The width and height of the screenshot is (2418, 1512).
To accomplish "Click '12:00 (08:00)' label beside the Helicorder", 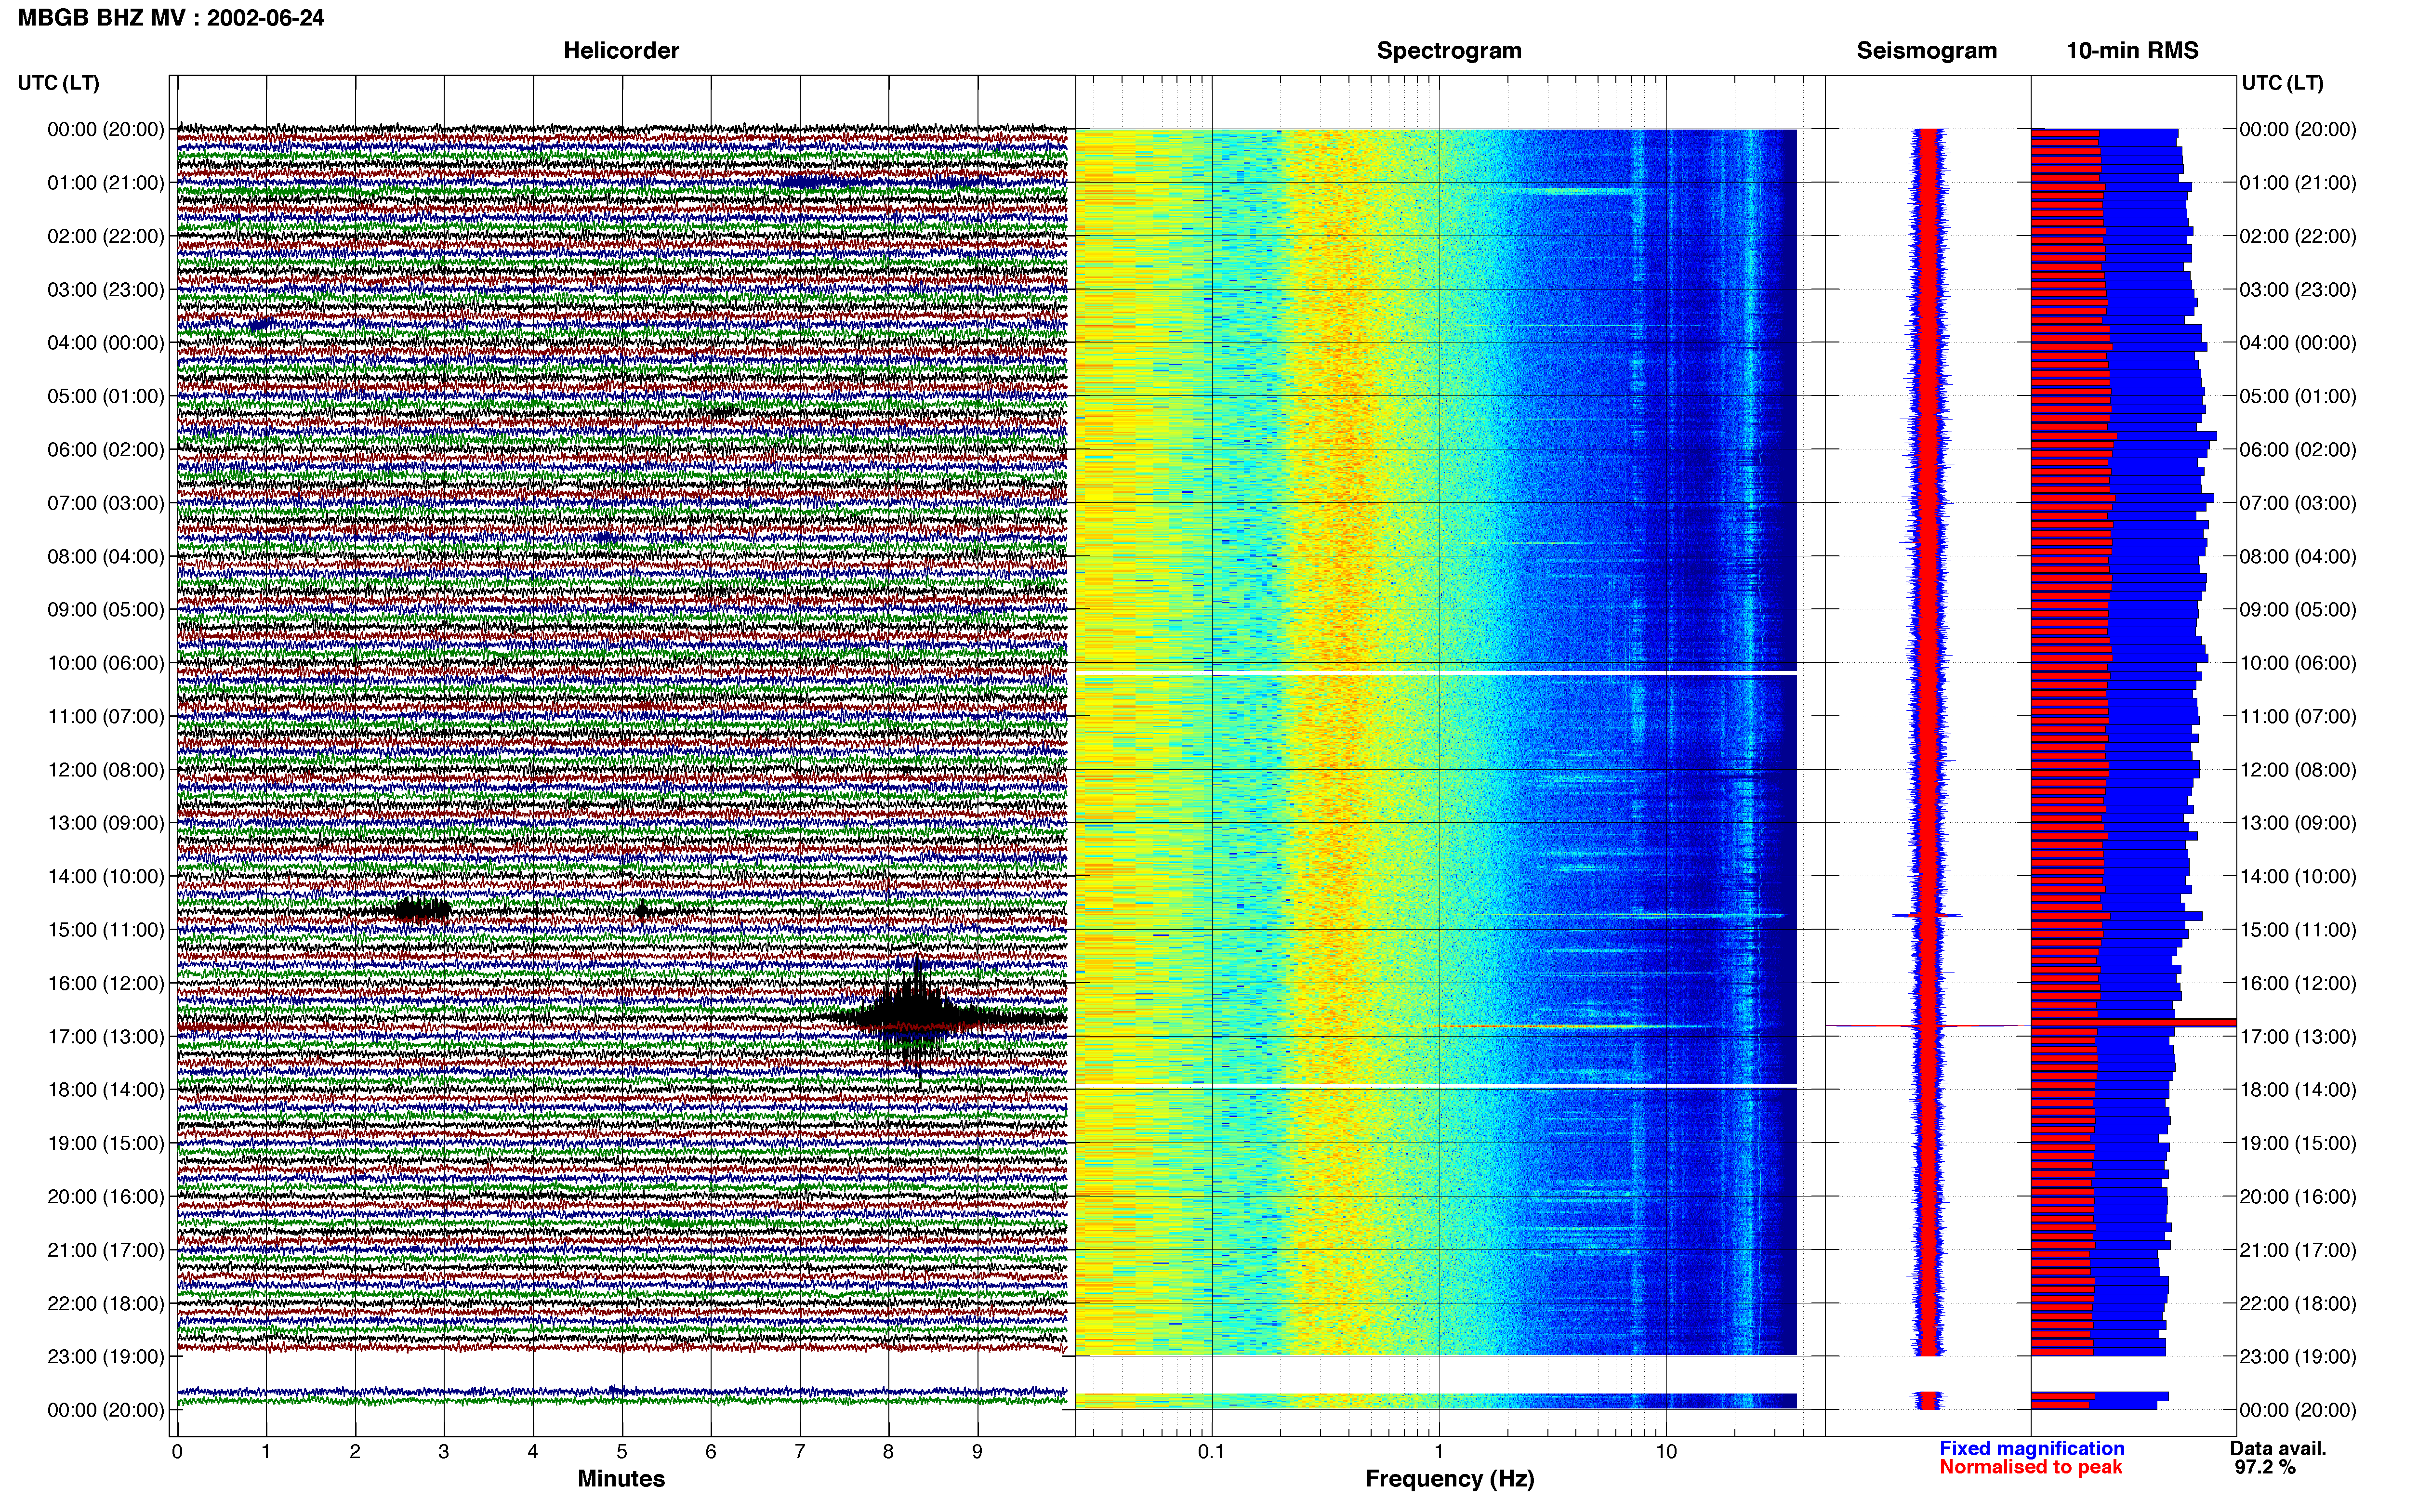I will coord(106,770).
